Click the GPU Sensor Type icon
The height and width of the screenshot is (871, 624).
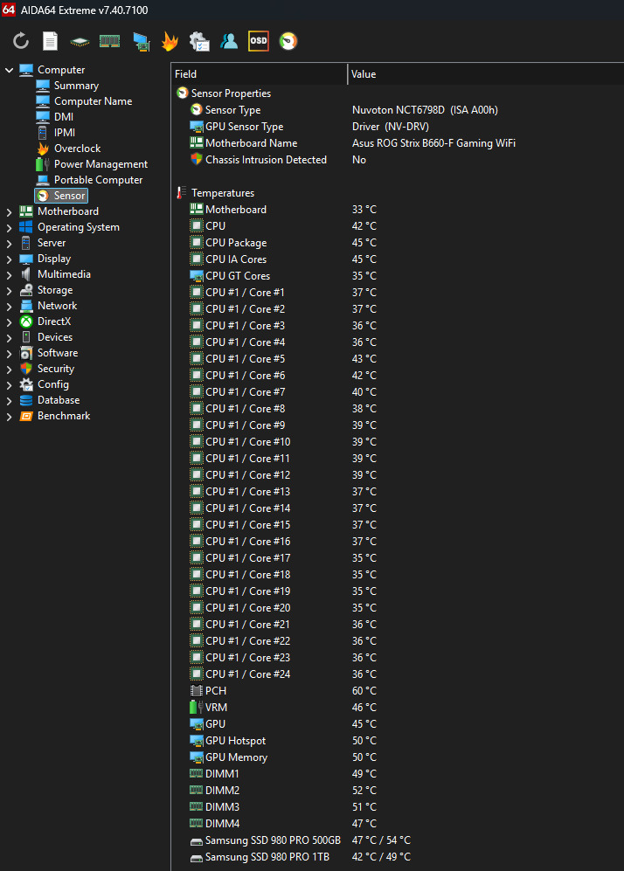coord(196,127)
